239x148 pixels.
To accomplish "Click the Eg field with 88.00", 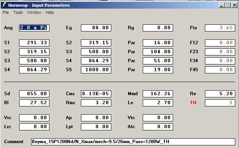I will 96,28.
